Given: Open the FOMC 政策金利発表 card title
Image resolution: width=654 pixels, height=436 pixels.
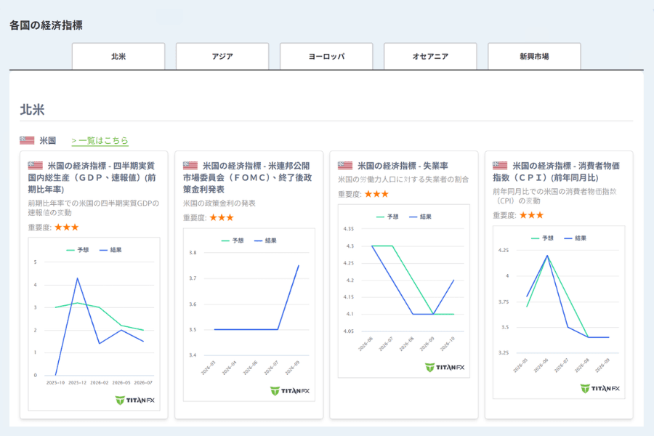Looking at the screenshot, I should point(248,177).
